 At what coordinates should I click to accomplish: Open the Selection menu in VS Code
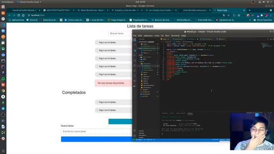tap(148, 36)
